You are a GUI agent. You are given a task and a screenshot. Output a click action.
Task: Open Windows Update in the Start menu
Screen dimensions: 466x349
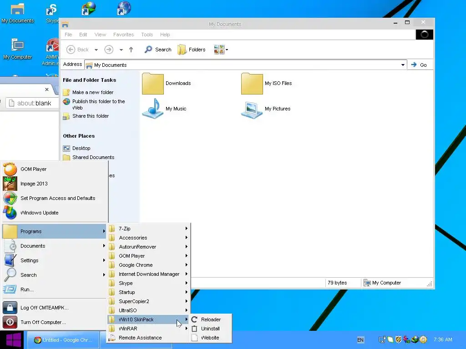coord(55,213)
